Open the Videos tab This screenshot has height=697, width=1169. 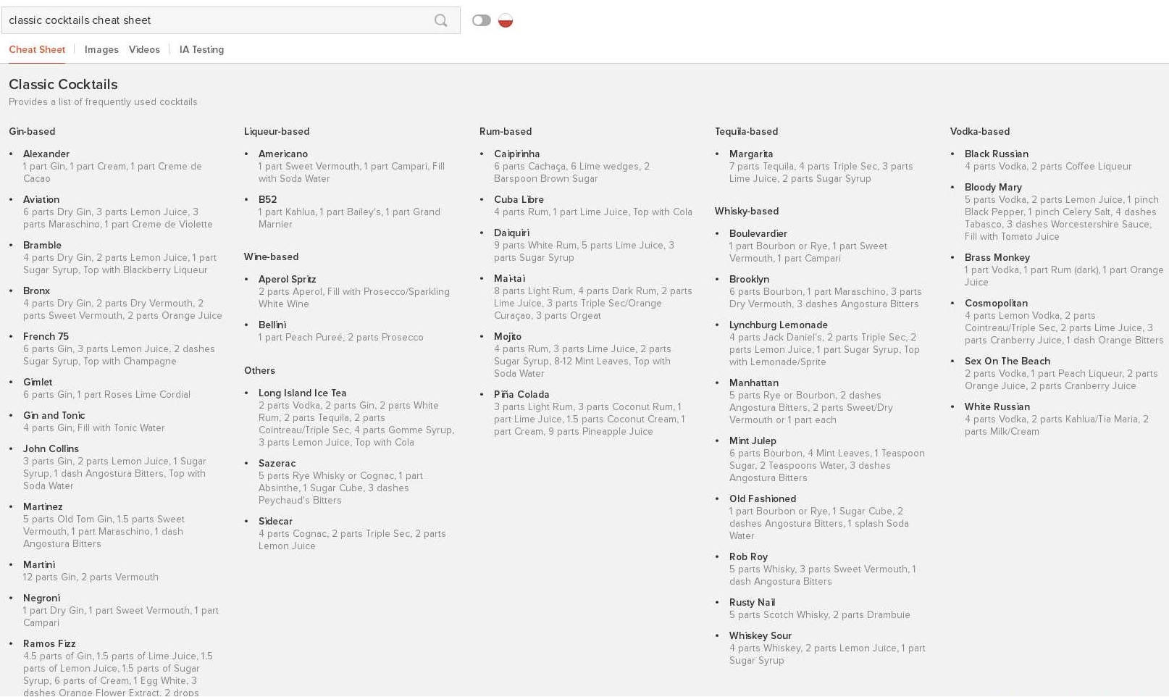click(x=144, y=50)
